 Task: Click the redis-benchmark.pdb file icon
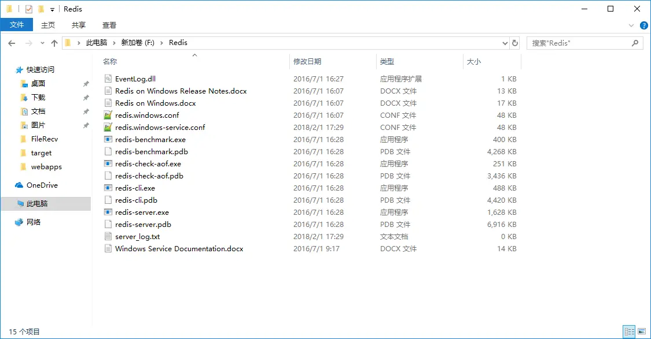click(x=108, y=152)
